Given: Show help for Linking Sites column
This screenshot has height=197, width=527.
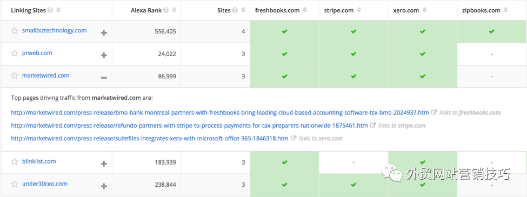Looking at the screenshot, I should pos(50,10).
